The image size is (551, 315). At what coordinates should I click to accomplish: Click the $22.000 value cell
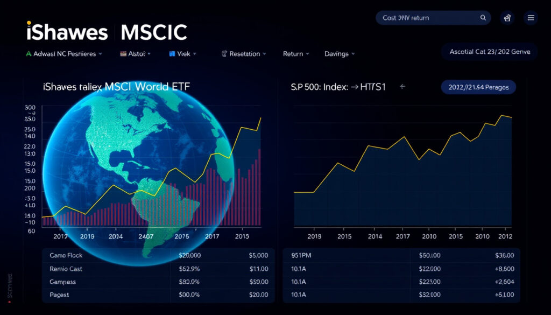click(x=429, y=269)
